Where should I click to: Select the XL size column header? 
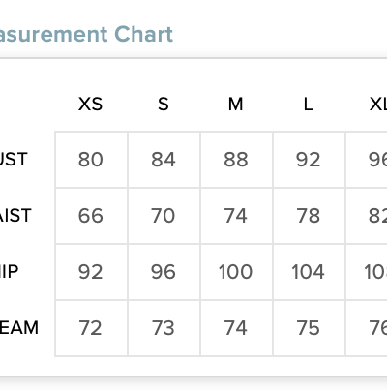pos(378,105)
